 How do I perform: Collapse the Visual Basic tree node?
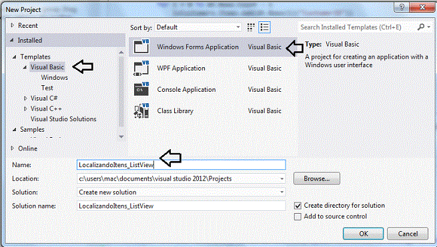(x=25, y=67)
